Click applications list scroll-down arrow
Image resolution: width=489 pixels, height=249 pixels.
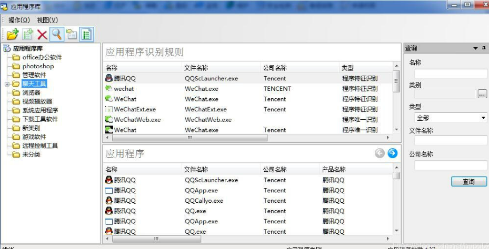[396, 231]
